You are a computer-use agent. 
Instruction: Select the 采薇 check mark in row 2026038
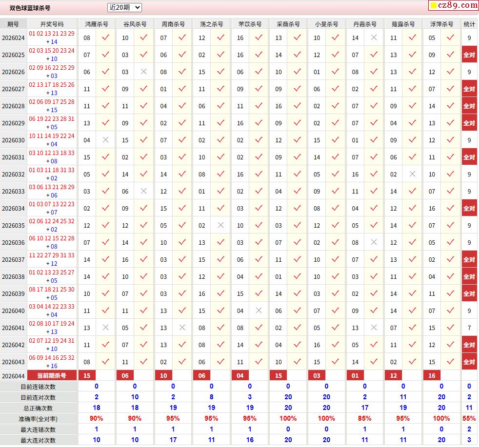click(x=297, y=276)
